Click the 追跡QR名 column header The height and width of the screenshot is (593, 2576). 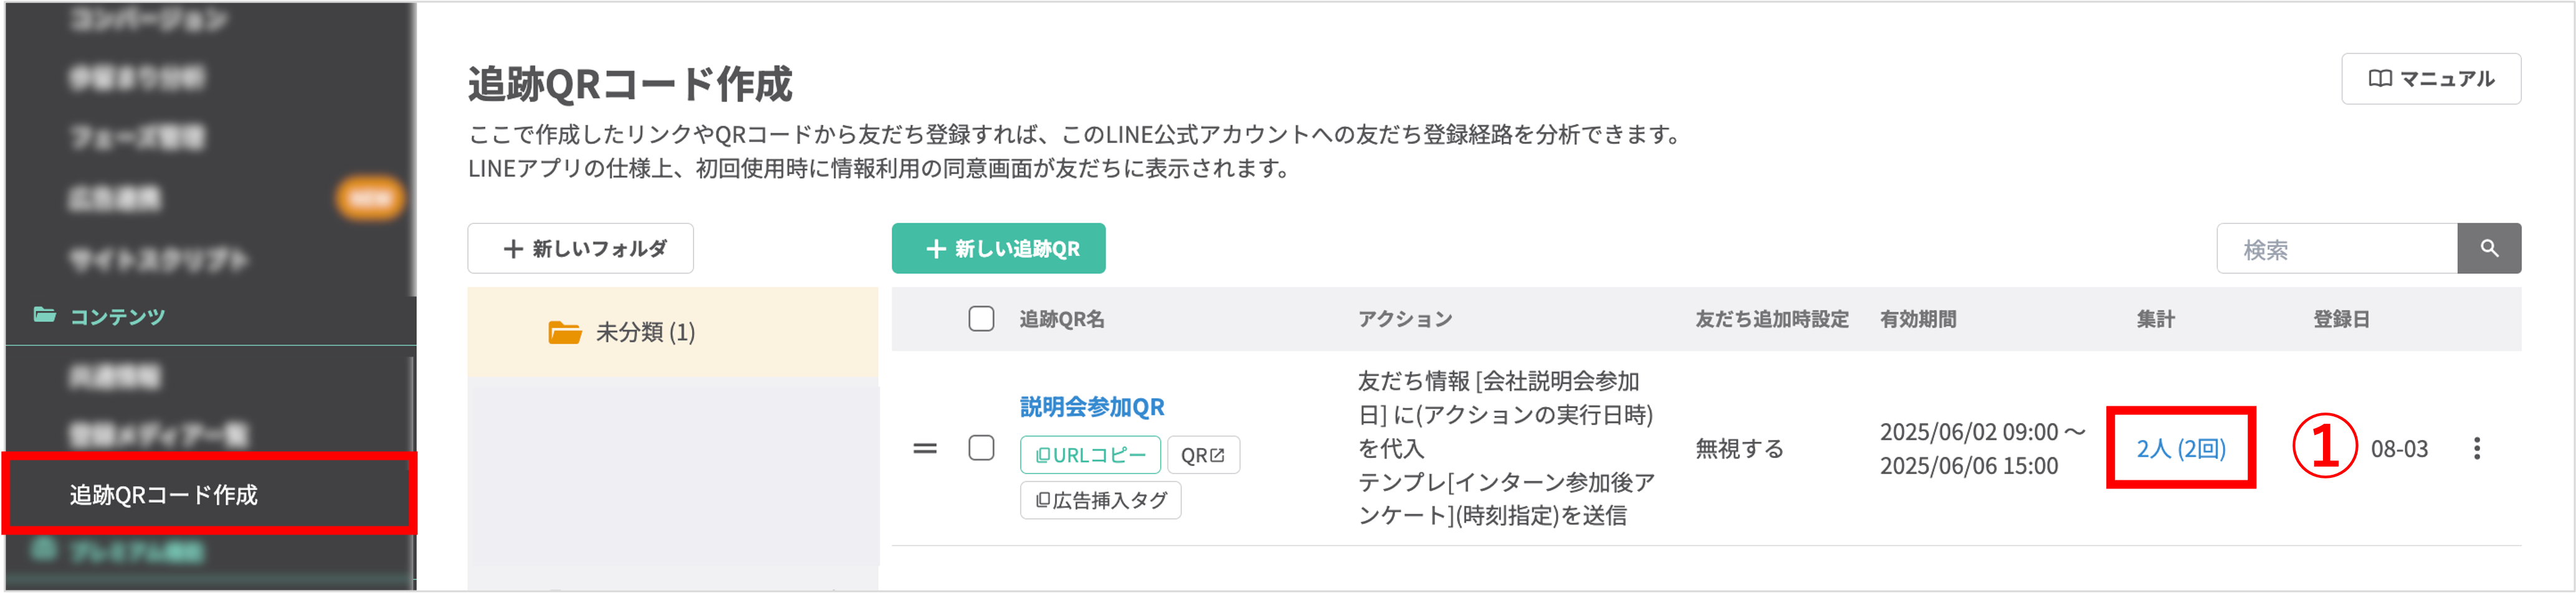[1061, 319]
